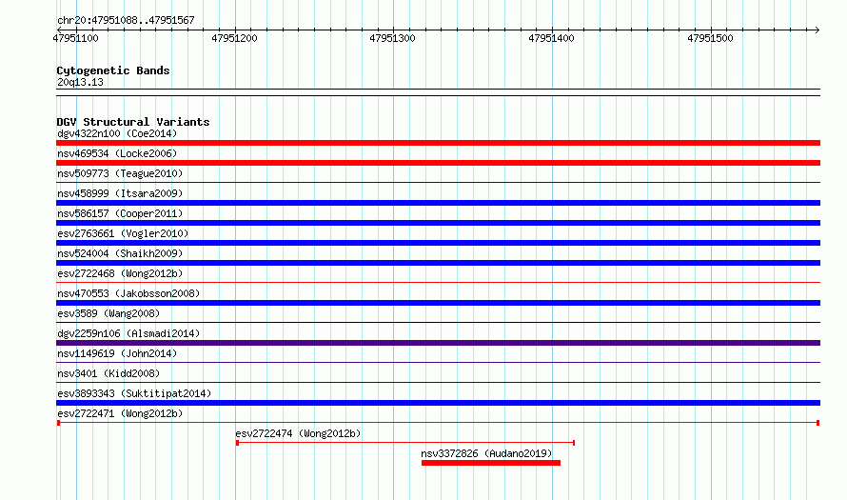Open the nsv1149619 (John2014) variant

(117, 353)
